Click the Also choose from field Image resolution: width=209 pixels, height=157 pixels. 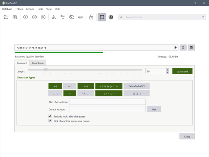(x=107, y=102)
